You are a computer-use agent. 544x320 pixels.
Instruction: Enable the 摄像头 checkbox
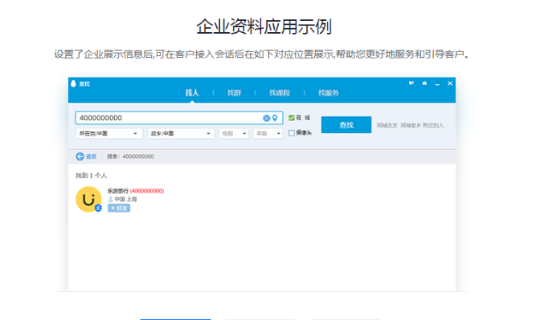click(292, 132)
